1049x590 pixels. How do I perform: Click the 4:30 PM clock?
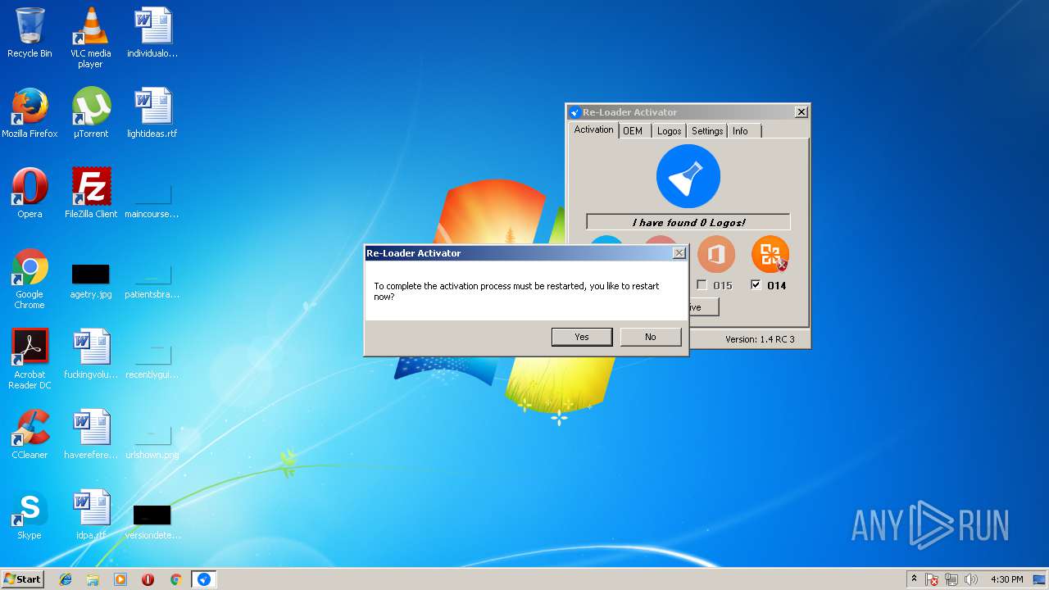tap(1007, 579)
